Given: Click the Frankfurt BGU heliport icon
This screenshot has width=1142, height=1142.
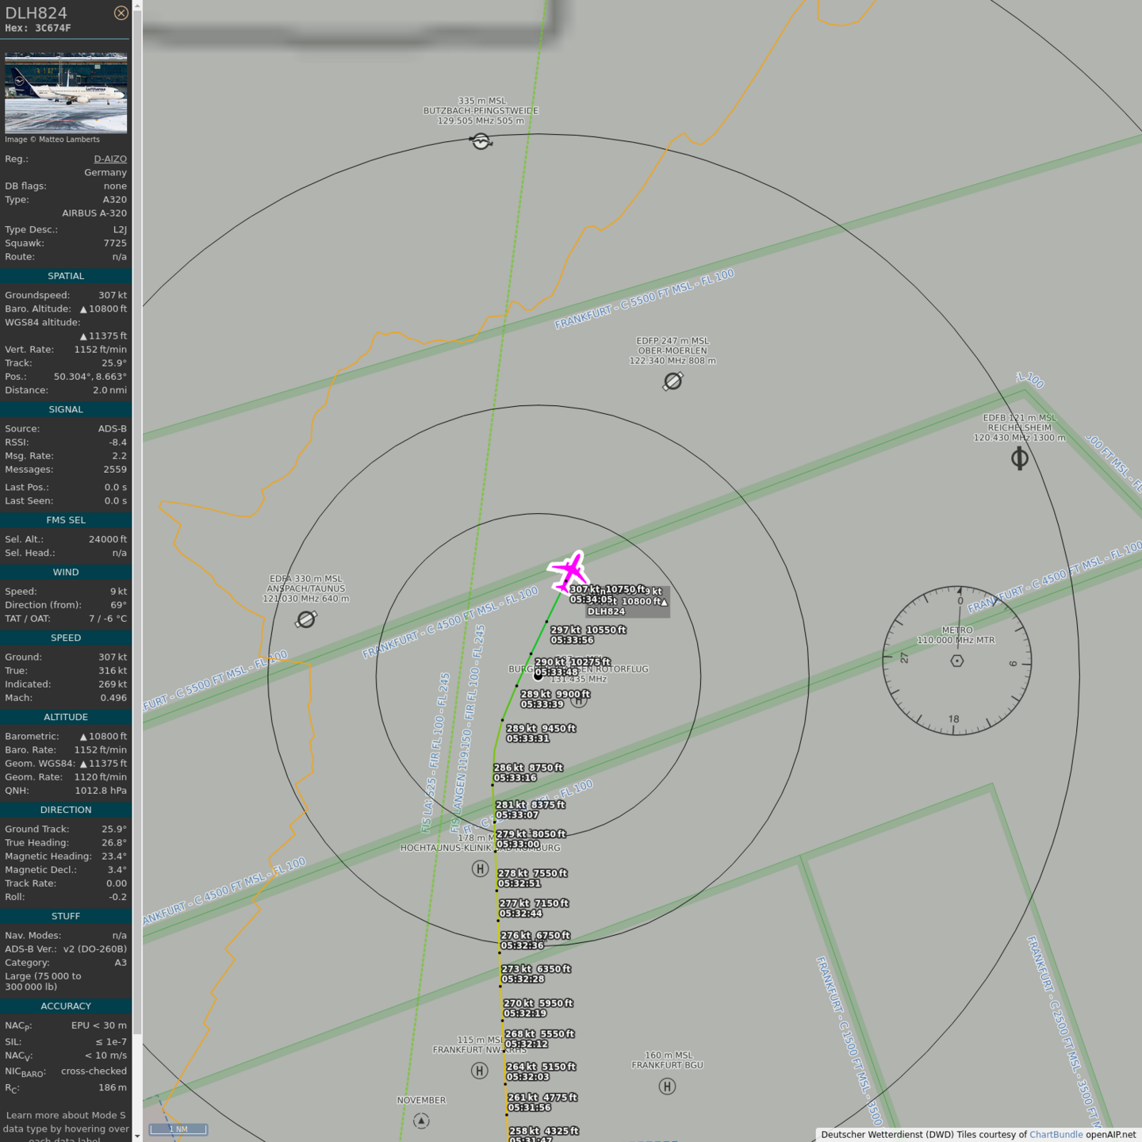Looking at the screenshot, I should click(667, 1086).
